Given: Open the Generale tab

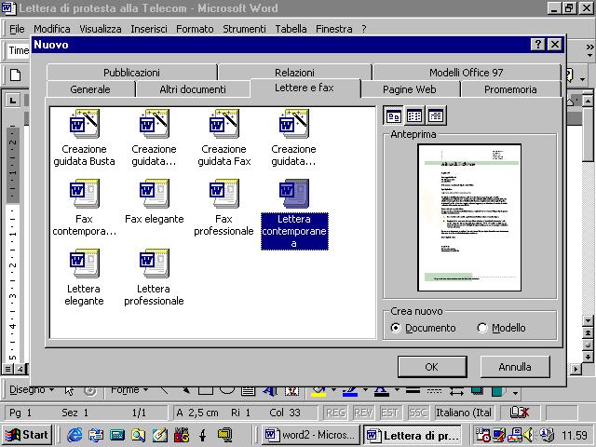Looking at the screenshot, I should click(x=90, y=89).
